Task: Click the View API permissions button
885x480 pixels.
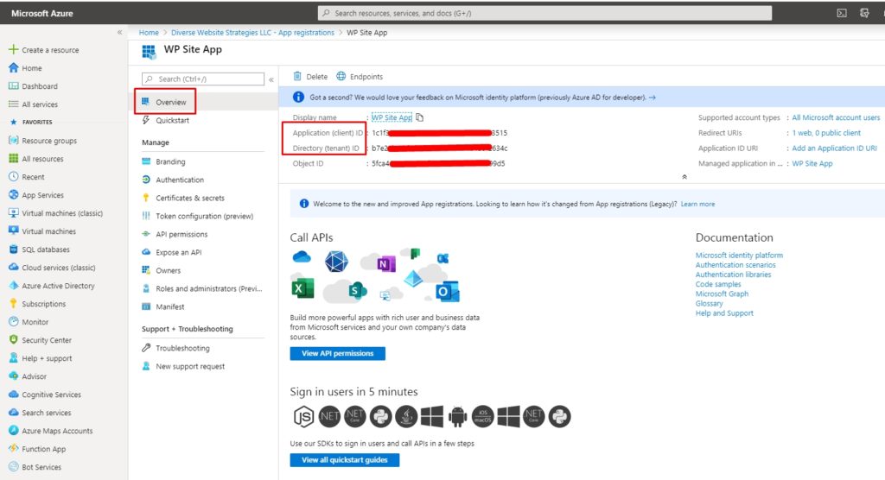Action: (338, 353)
